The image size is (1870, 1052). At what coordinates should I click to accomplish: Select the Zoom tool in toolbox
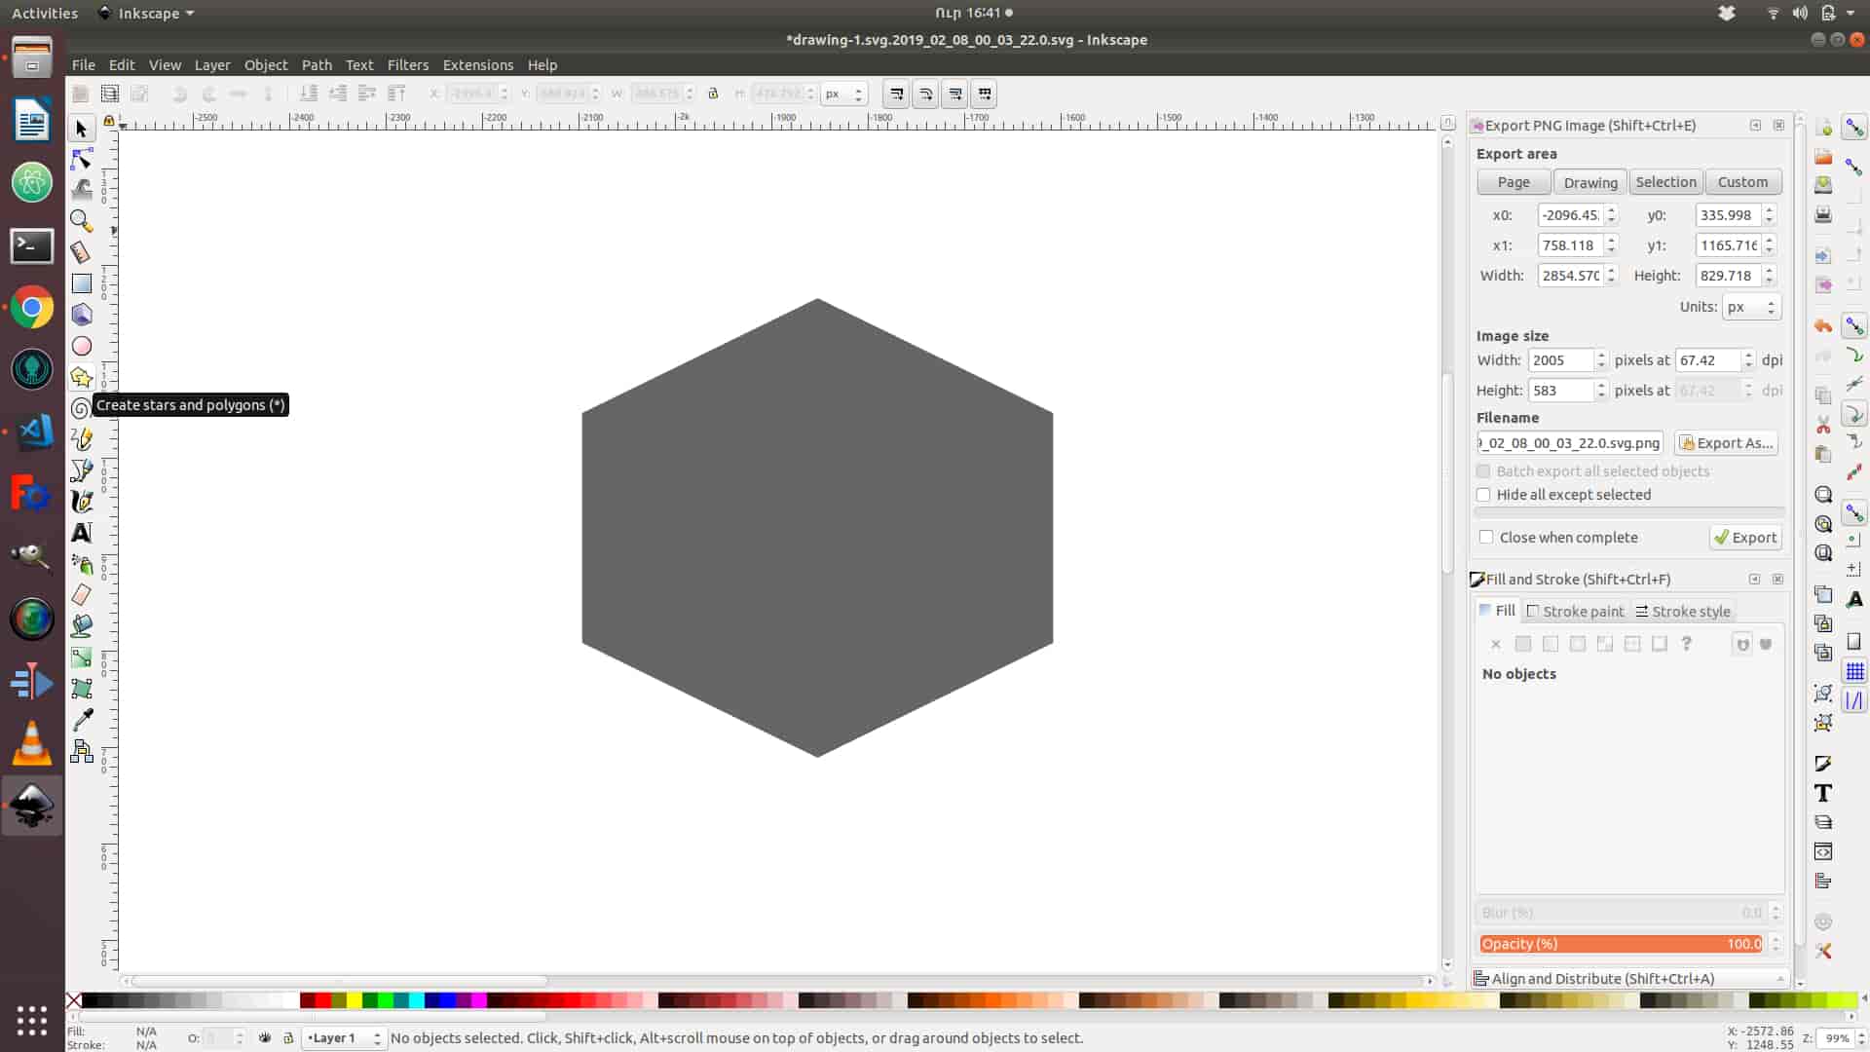point(82,221)
